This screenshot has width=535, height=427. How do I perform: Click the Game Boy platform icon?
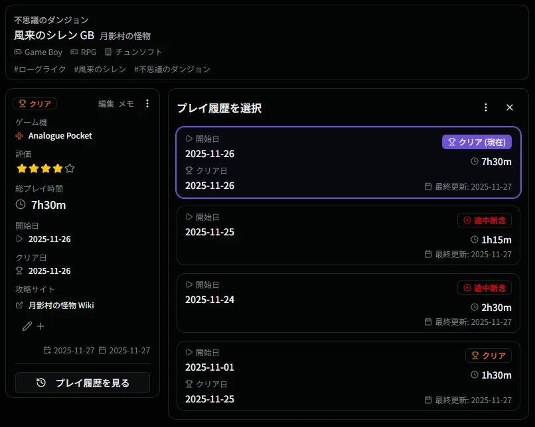18,52
